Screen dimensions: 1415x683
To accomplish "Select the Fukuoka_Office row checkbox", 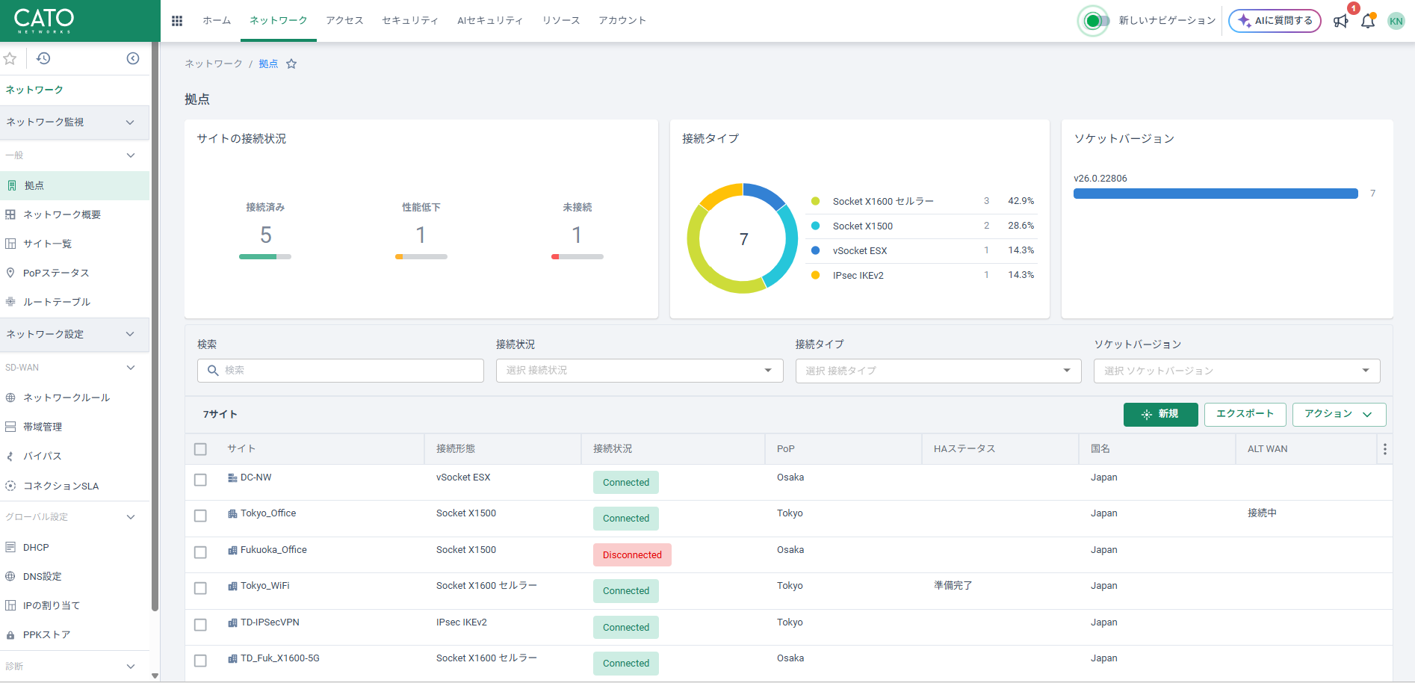I will point(200,552).
